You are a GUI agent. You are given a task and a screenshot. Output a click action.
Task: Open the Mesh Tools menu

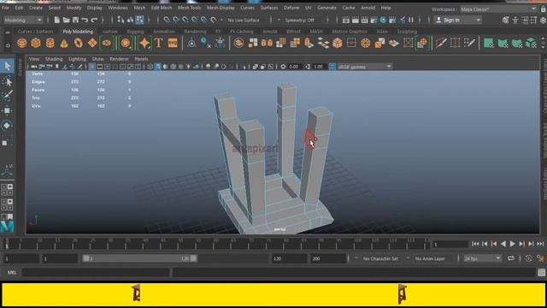189,8
